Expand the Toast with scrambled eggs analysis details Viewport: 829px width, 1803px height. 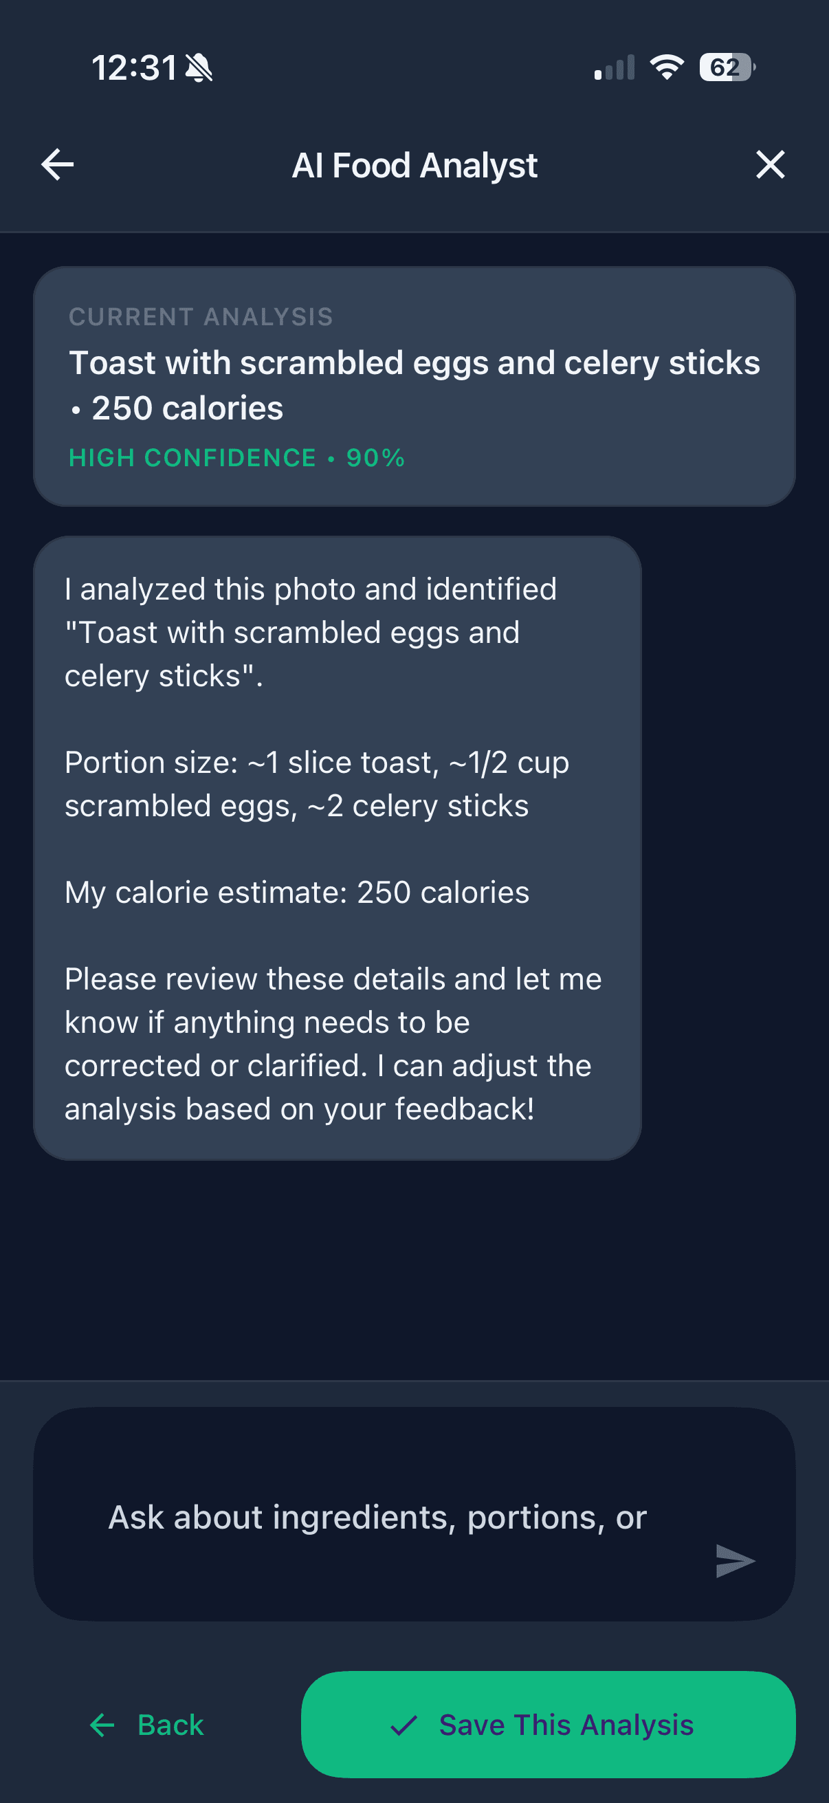point(414,362)
